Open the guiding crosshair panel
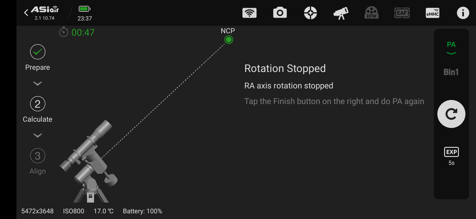Viewport: 476px width, 219px height. pos(310,13)
